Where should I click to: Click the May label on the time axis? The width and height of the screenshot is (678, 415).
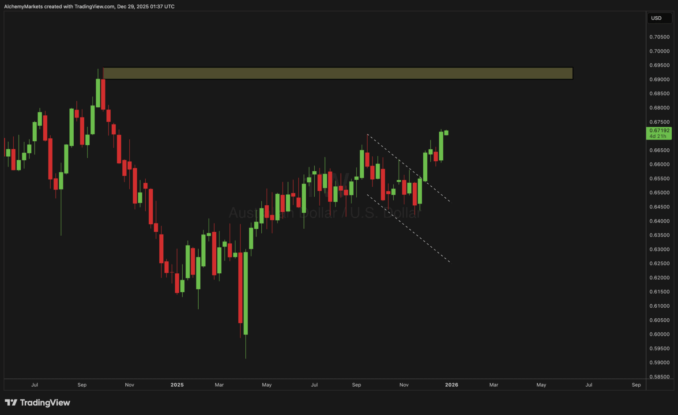point(267,385)
